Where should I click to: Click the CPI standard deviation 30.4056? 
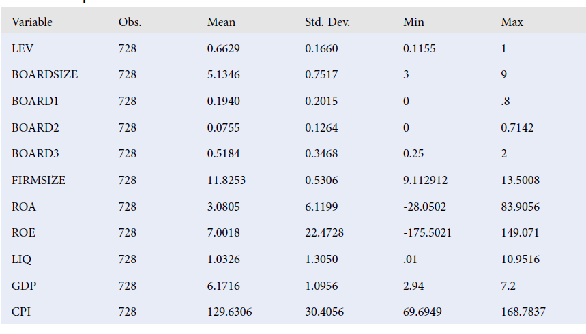(324, 312)
